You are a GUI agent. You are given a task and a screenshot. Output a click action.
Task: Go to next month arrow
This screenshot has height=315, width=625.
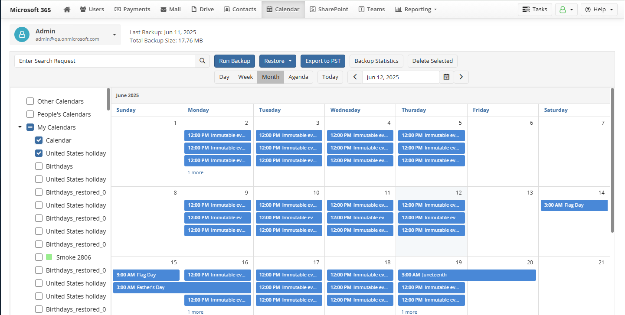pos(461,77)
